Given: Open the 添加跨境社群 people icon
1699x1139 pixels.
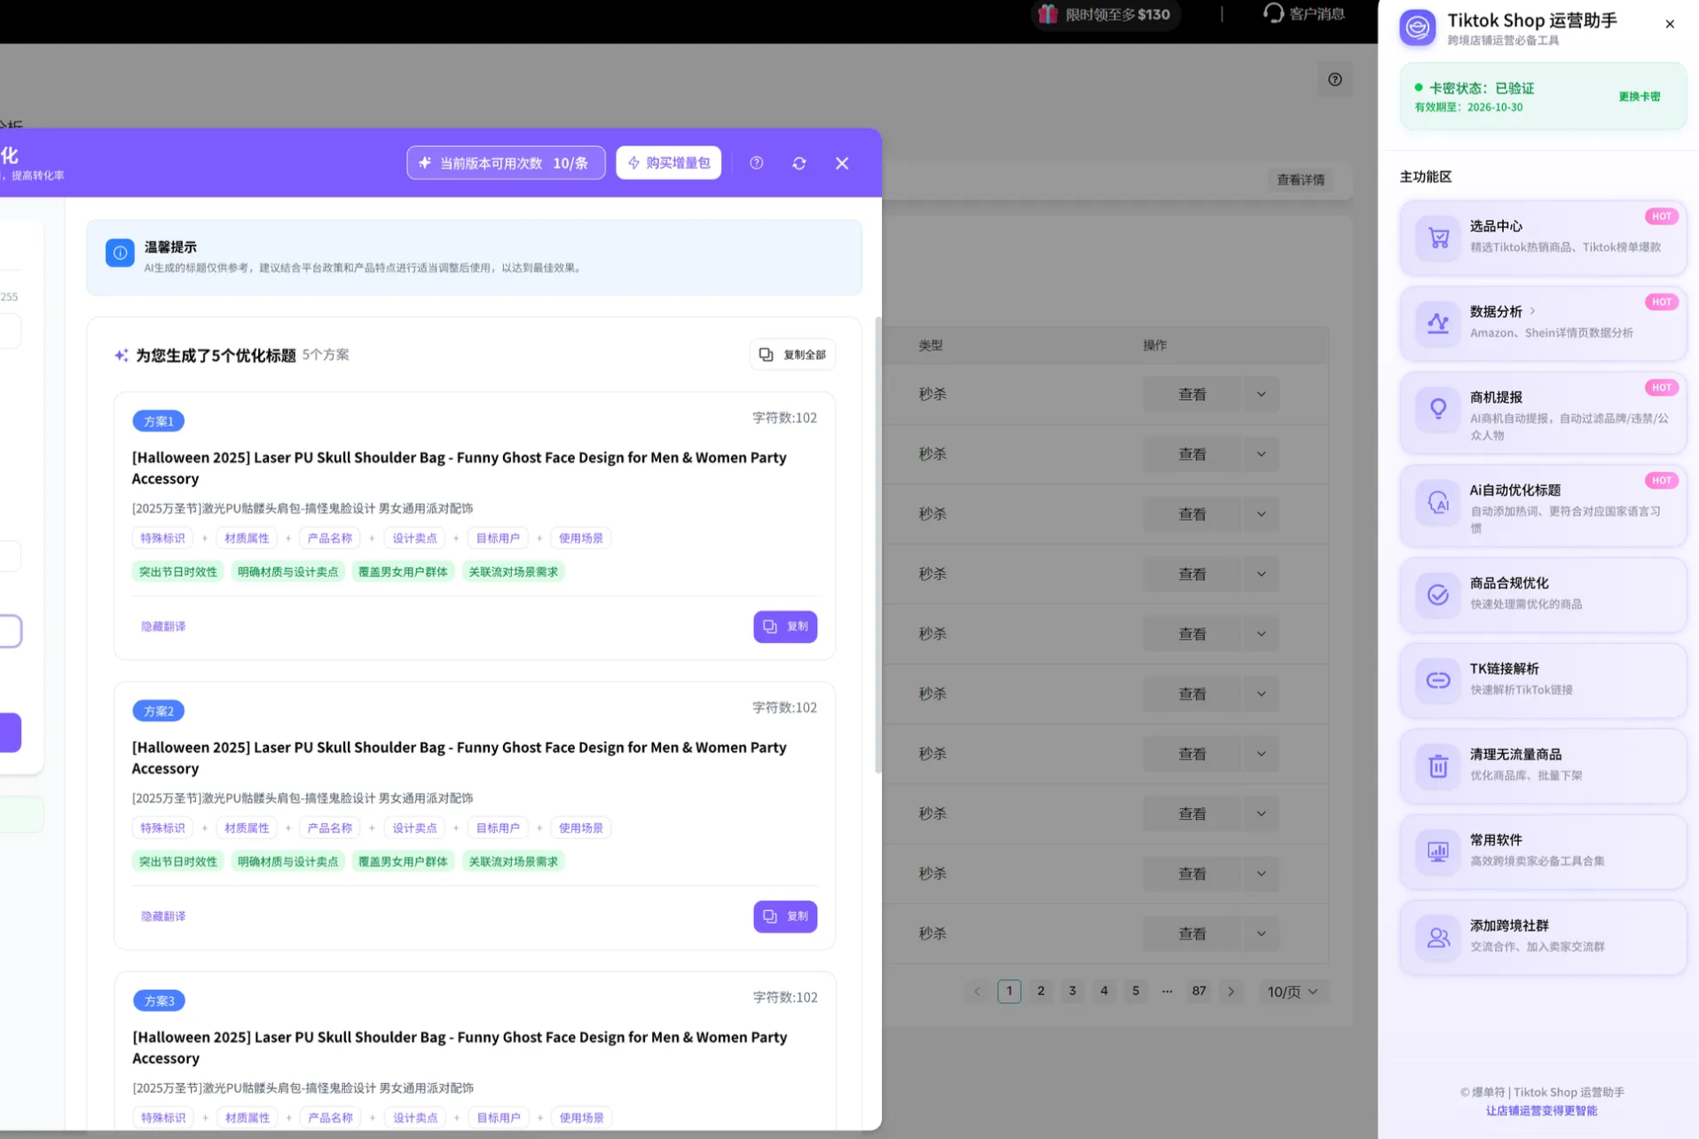Looking at the screenshot, I should pos(1437,937).
